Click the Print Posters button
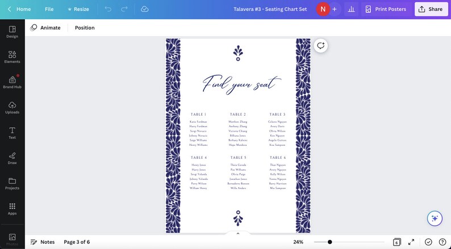Screen dimensions: 451x249 click(386, 9)
